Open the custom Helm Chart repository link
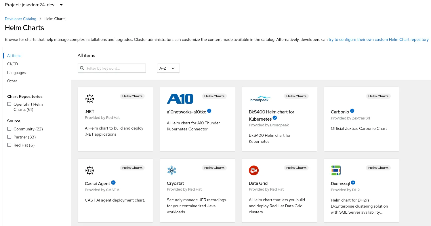Screen dimensions: 431x226 tap(378, 39)
